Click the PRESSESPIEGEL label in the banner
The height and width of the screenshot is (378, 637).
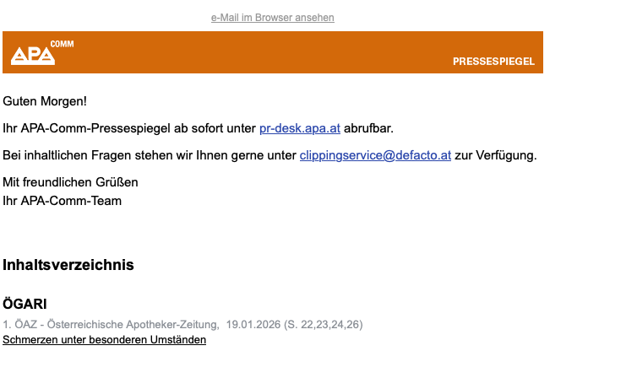coord(493,62)
